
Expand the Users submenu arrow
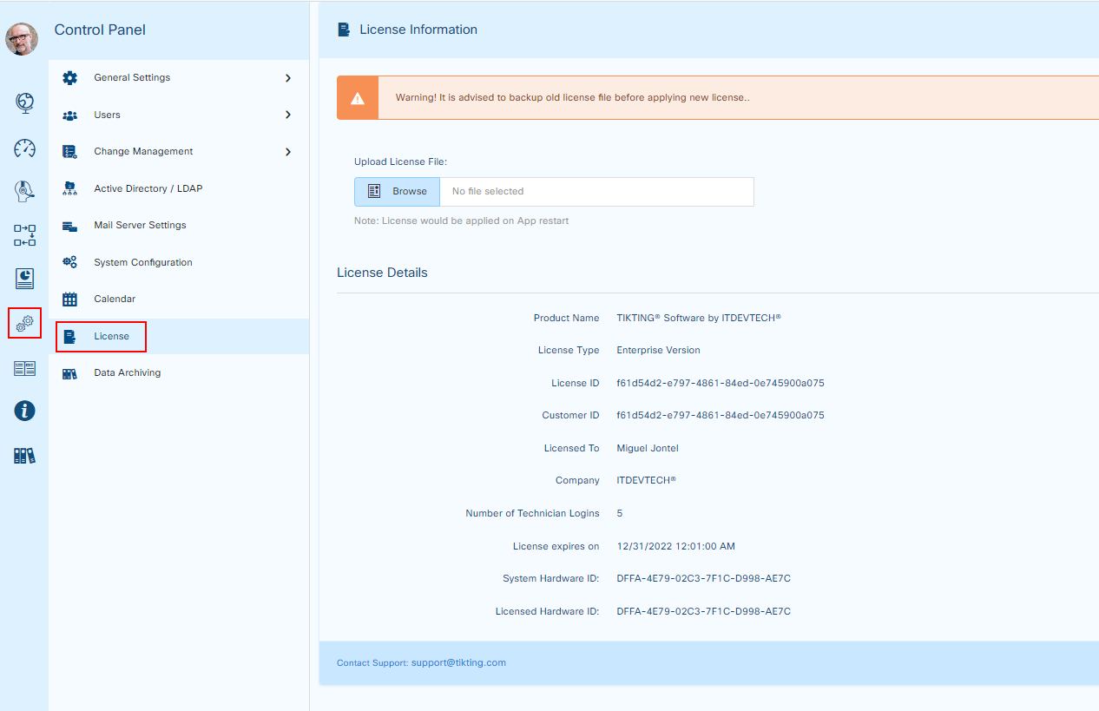(288, 115)
